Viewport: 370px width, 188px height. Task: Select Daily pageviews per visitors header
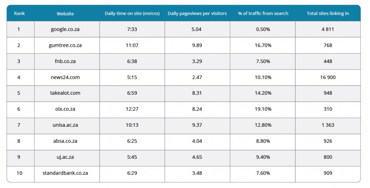[x=197, y=13]
